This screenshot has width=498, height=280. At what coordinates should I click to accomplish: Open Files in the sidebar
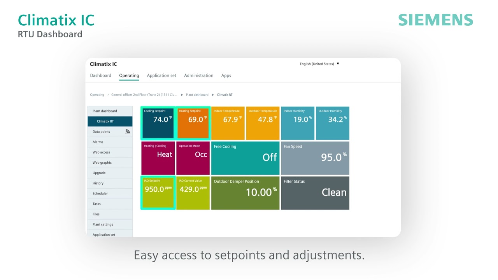110,214
